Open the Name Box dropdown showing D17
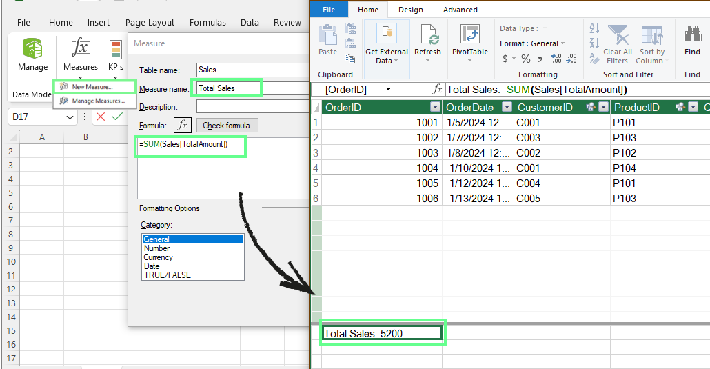This screenshot has width=710, height=369. pos(70,117)
